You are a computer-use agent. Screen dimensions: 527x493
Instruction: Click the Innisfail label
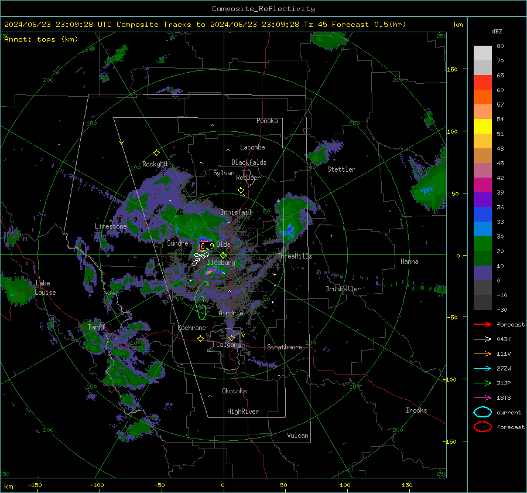(x=236, y=212)
